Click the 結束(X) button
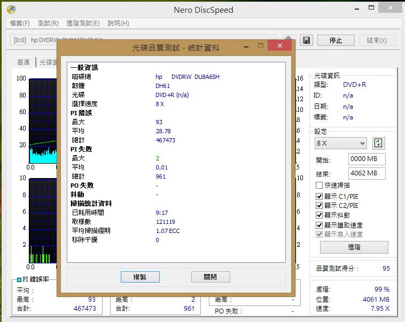Viewport: 405px width, 322px height. point(377,41)
